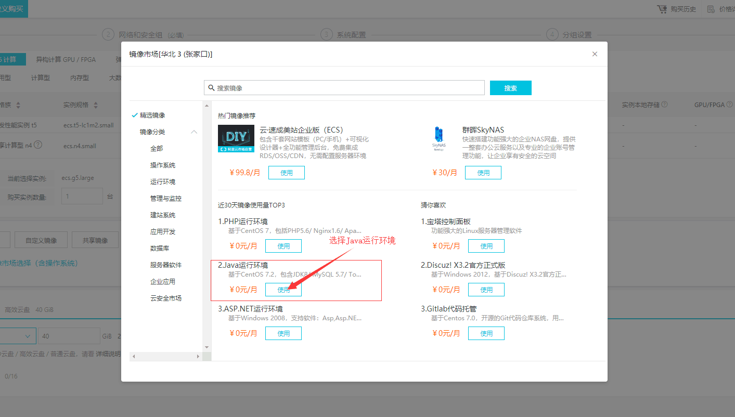Image resolution: width=735 pixels, height=417 pixels.
Task: Click 使用 for ASP.NET运行环境
Action: [x=283, y=333]
